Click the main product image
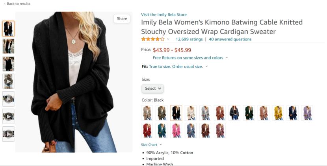The image size is (327, 166). click(x=74, y=83)
